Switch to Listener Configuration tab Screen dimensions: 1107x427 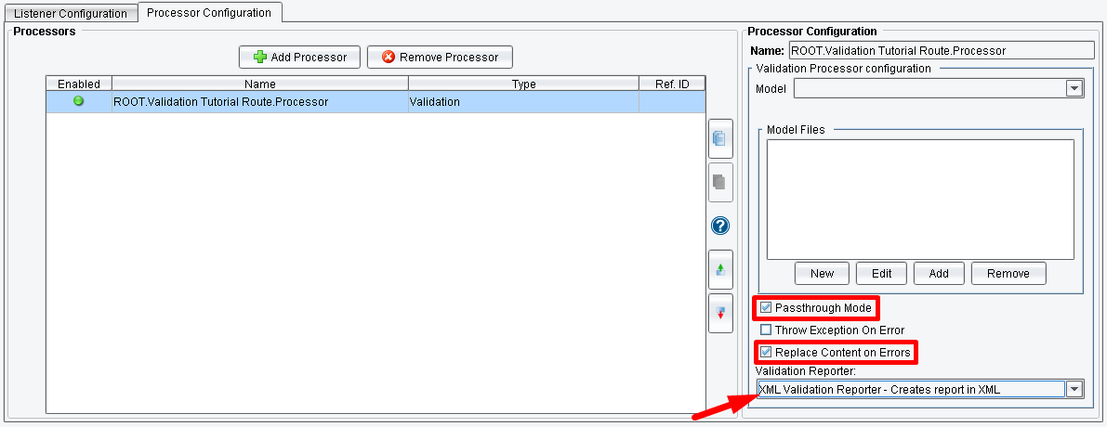tap(71, 14)
